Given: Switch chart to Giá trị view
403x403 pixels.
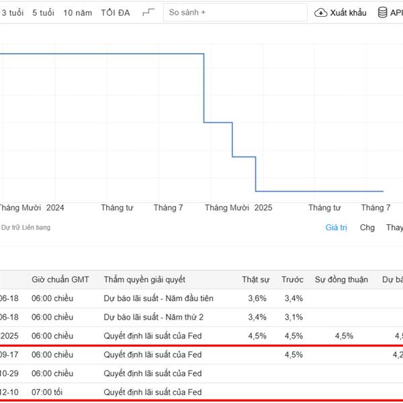Looking at the screenshot, I should click(x=336, y=228).
